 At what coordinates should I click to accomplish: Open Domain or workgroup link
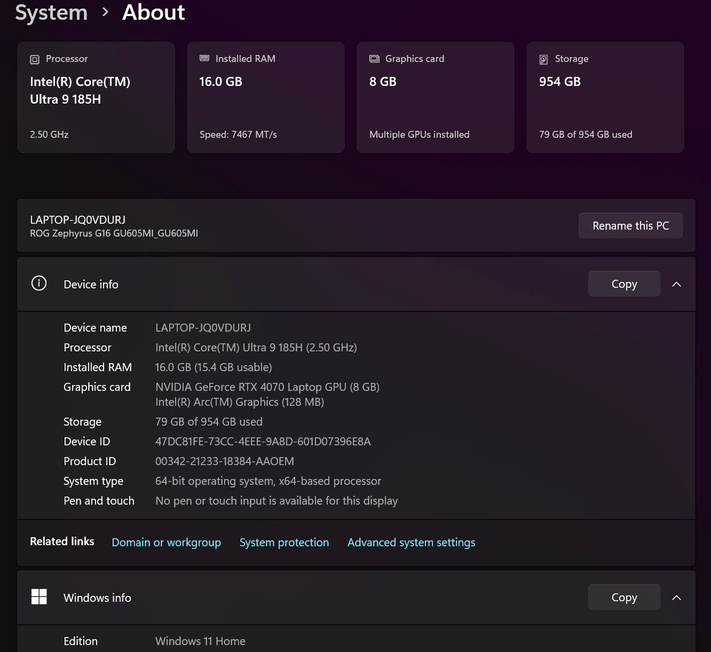pyautogui.click(x=167, y=543)
